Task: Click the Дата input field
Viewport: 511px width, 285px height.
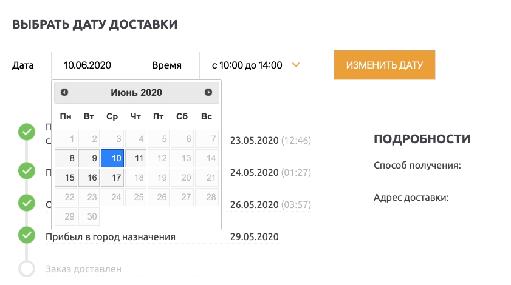Action: pyautogui.click(x=88, y=65)
